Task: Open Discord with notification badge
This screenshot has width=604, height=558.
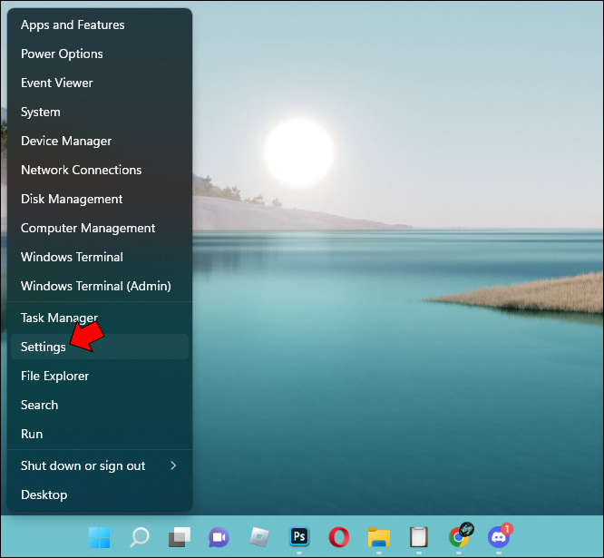Action: pos(499,537)
